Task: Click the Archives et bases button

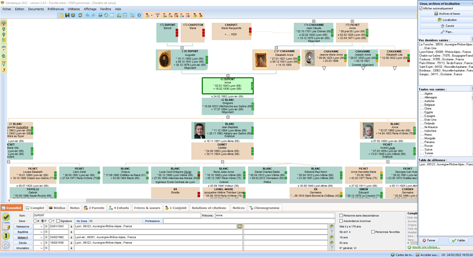Action: tap(447, 14)
